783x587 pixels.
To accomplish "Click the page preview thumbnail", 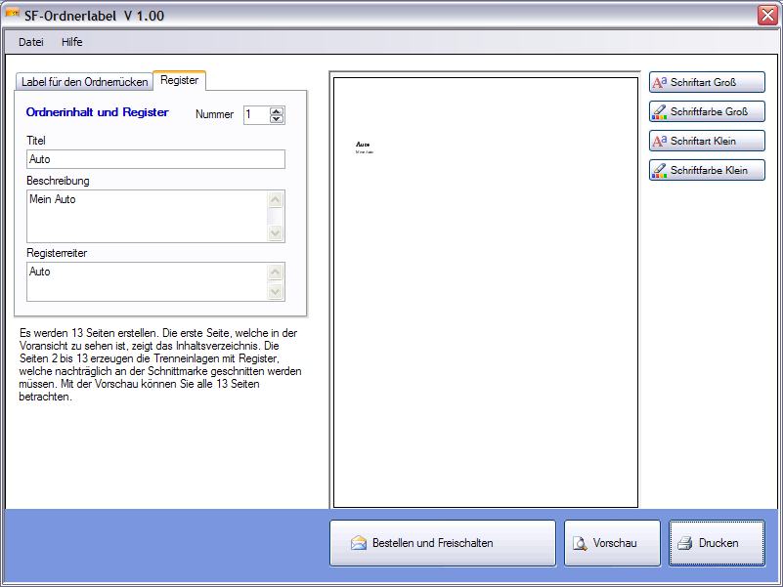I will tap(486, 292).
